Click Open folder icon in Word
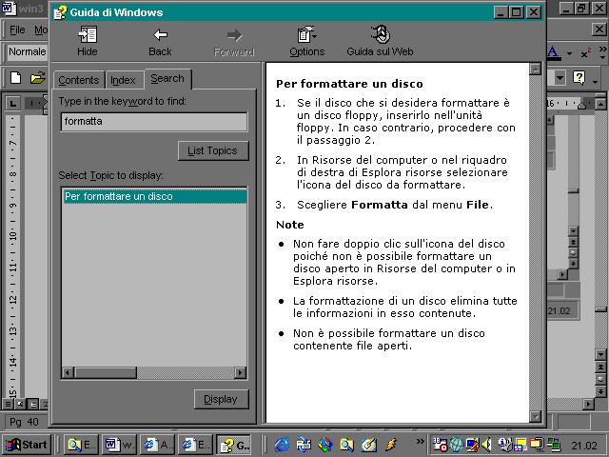 [x=38, y=78]
